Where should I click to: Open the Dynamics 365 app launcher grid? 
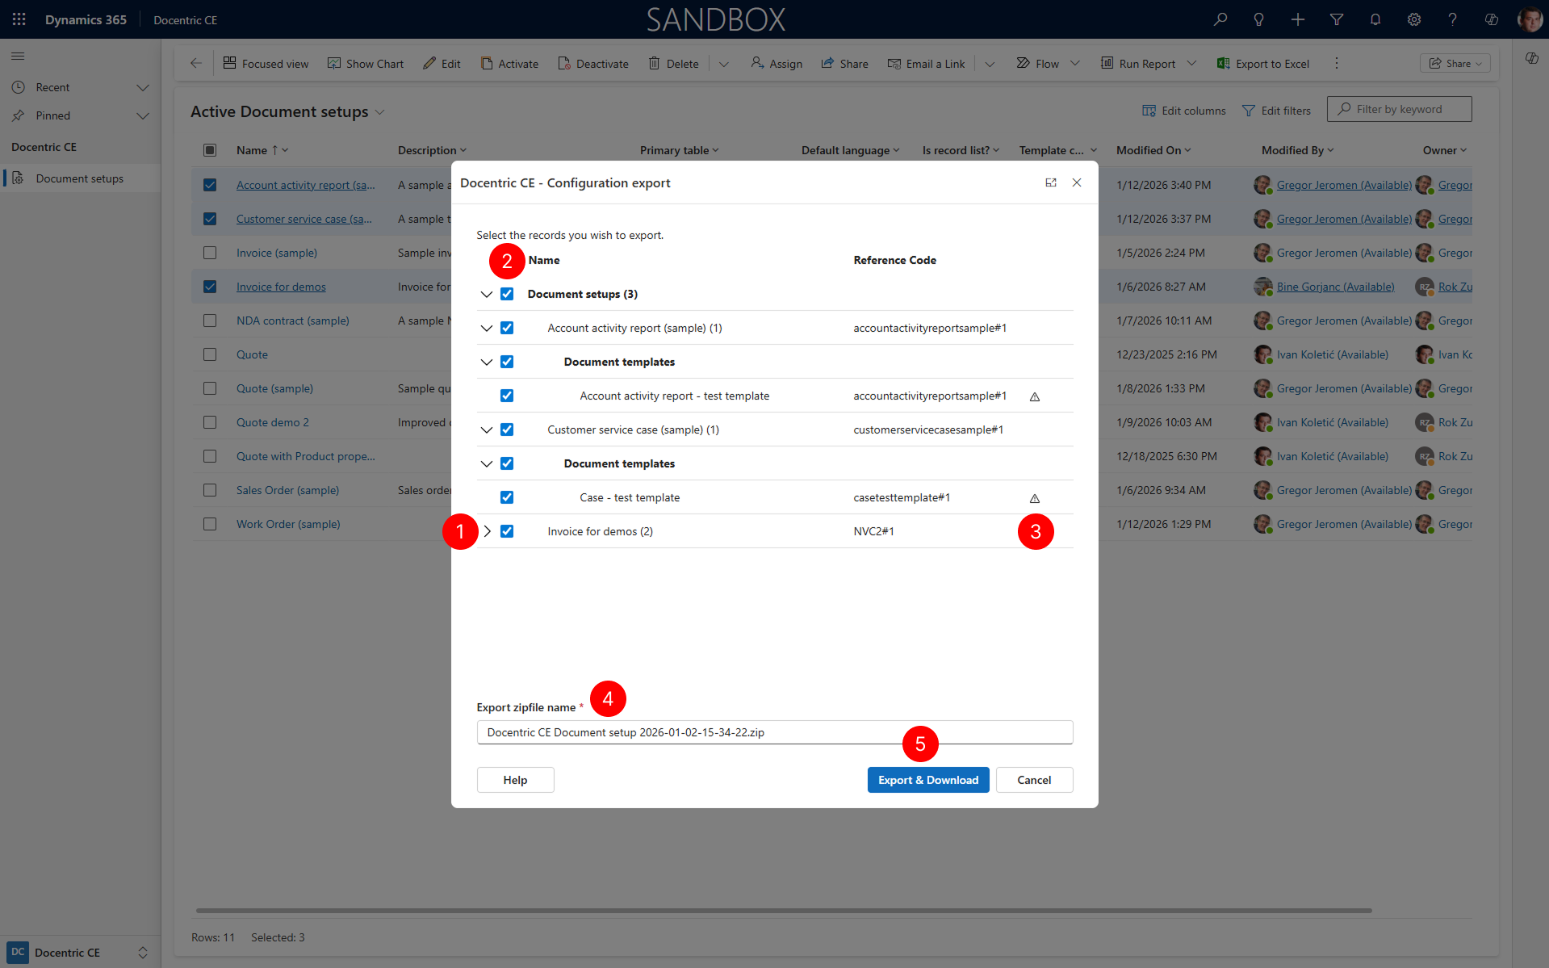19,19
